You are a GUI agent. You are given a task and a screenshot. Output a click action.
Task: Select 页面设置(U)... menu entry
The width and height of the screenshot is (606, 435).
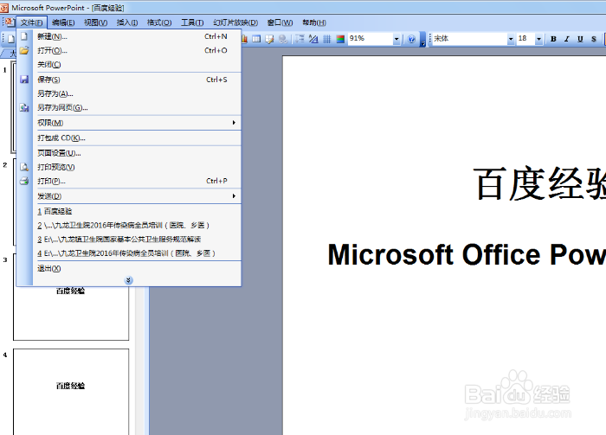coord(130,153)
